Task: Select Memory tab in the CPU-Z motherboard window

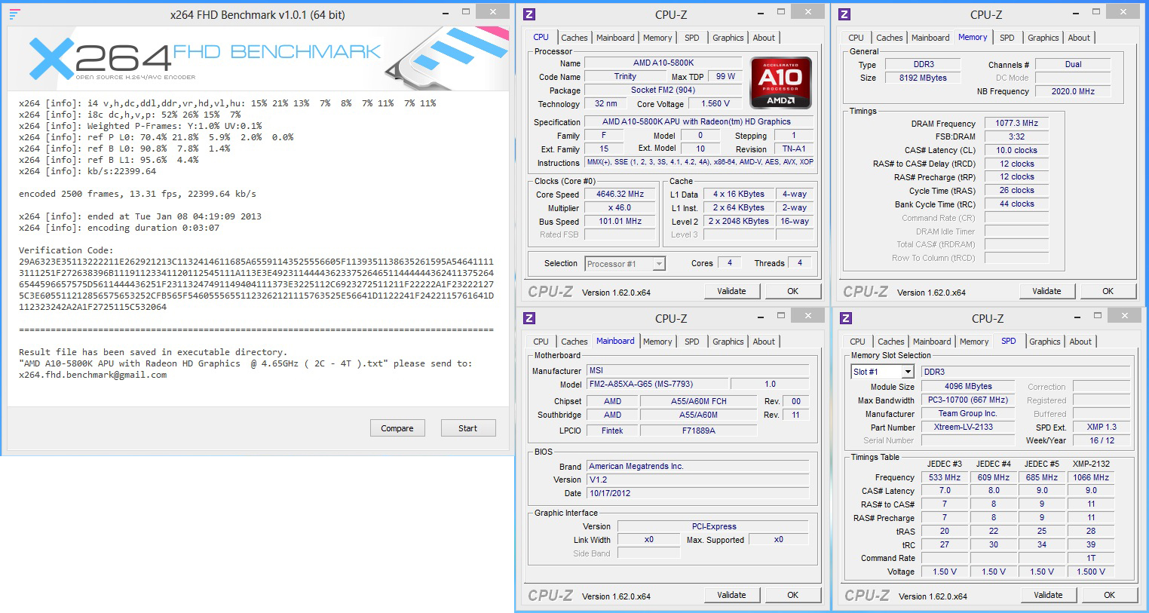Action: [x=657, y=342]
